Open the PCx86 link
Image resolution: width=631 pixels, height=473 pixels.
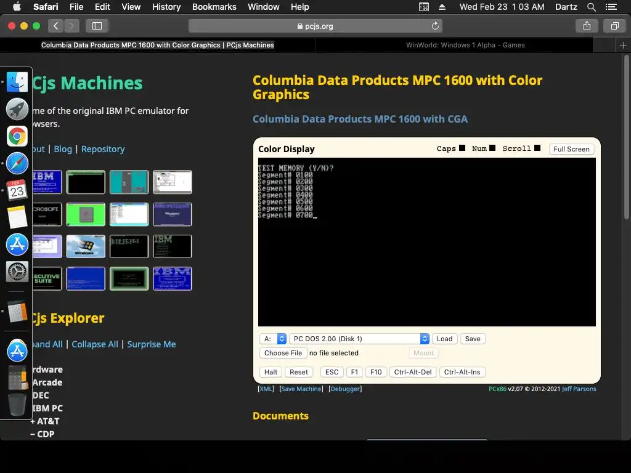point(497,389)
